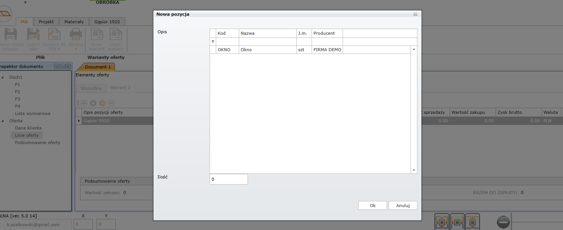Click the fit-to-width zoom icon
Viewport: 563px width, 230px height.
(x=457, y=222)
